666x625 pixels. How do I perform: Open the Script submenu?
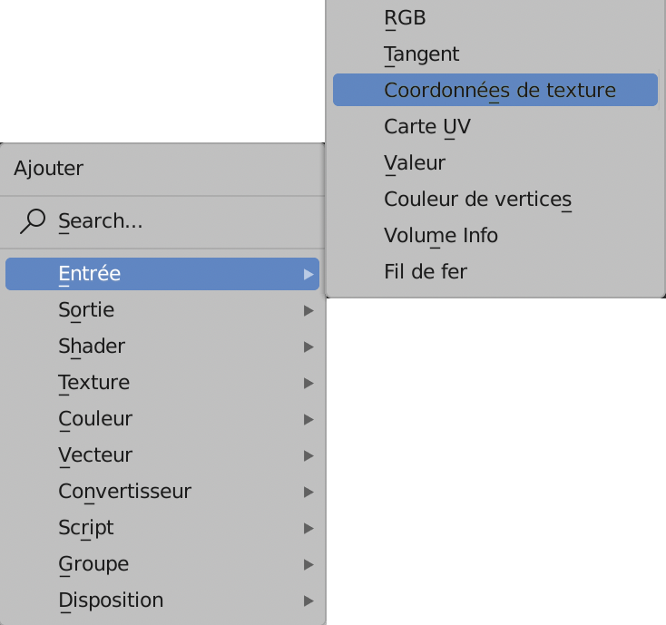click(x=86, y=528)
